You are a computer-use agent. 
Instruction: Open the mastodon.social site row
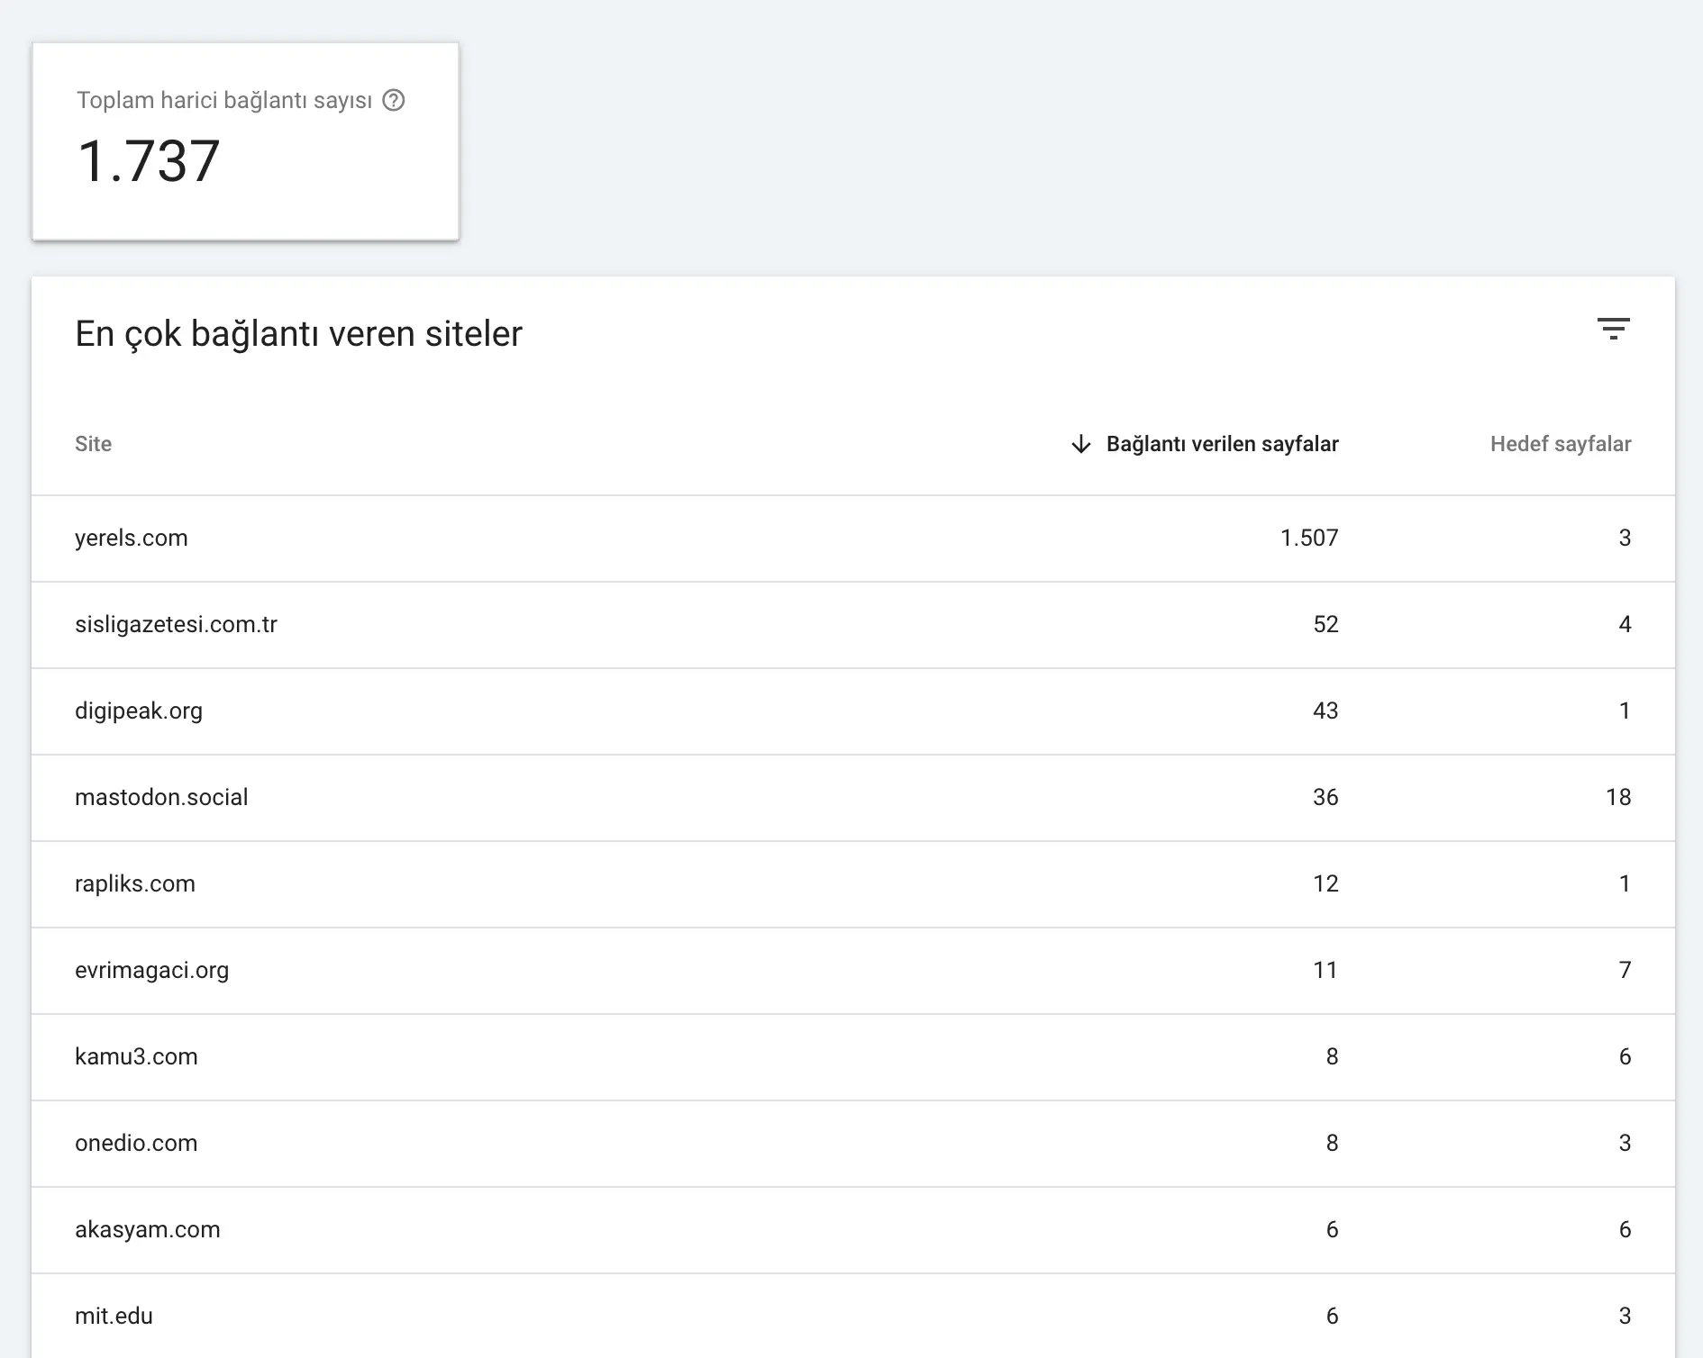click(x=162, y=797)
